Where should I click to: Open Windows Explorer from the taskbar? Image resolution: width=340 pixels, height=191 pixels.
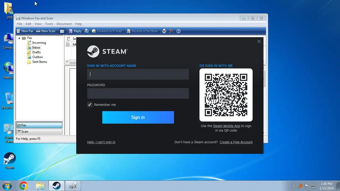coord(40,186)
